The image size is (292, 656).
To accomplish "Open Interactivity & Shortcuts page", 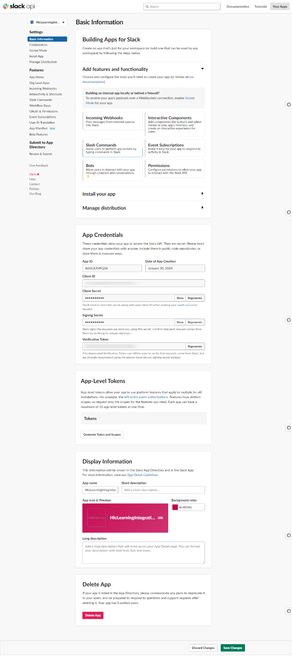I will [x=46, y=94].
